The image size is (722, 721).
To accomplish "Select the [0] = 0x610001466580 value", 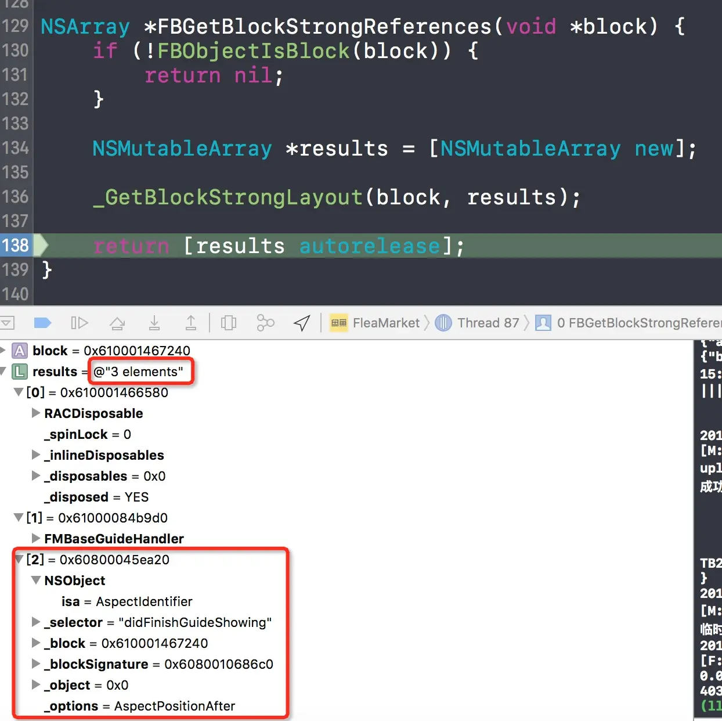I will (114, 392).
